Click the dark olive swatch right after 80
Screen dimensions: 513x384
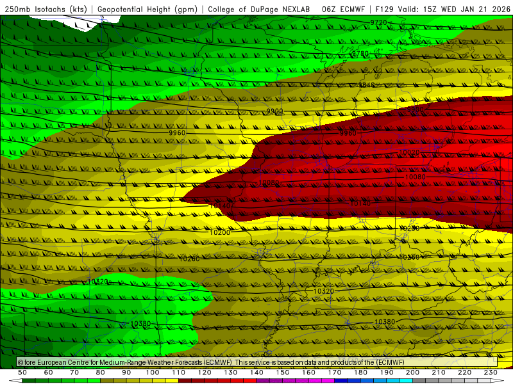(107, 381)
